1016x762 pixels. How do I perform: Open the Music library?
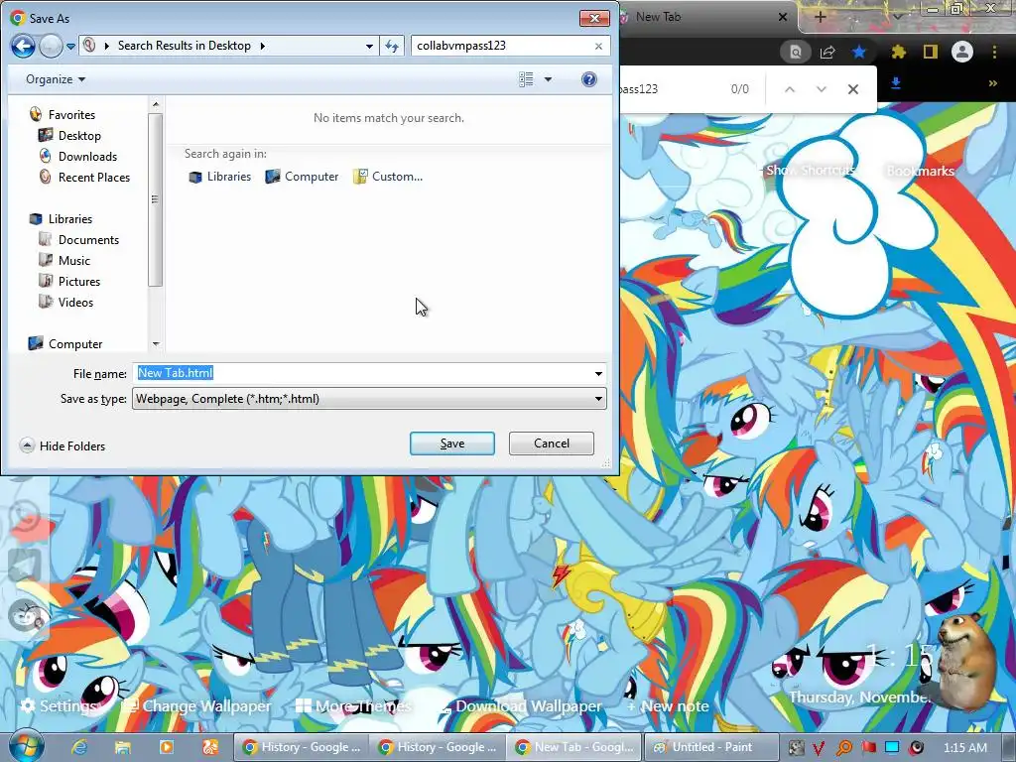pos(73,261)
